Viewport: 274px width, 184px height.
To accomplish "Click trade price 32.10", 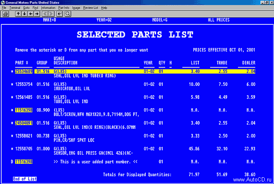I will click(222, 149).
